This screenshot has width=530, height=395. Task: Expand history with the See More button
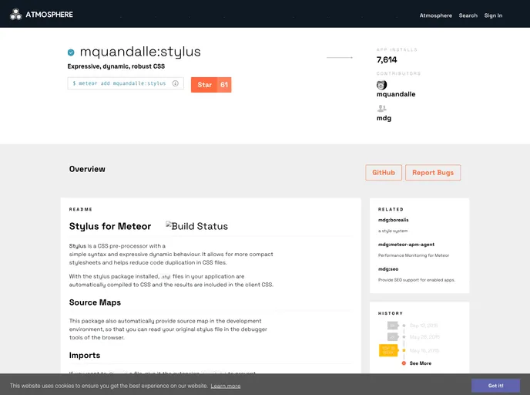click(x=420, y=363)
